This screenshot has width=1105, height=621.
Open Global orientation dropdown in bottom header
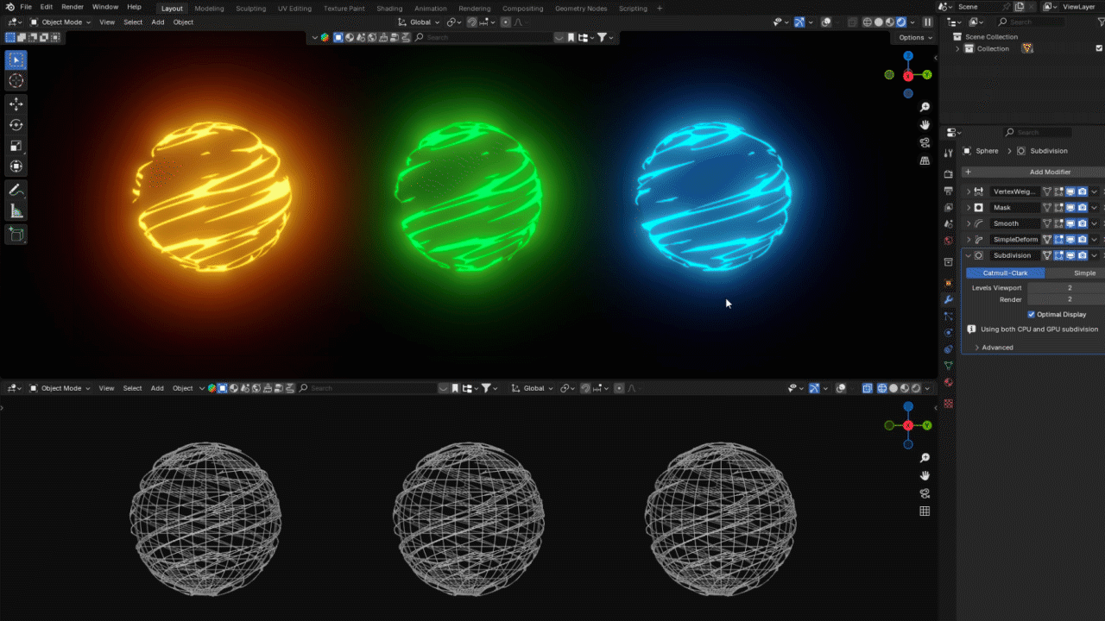coord(533,388)
